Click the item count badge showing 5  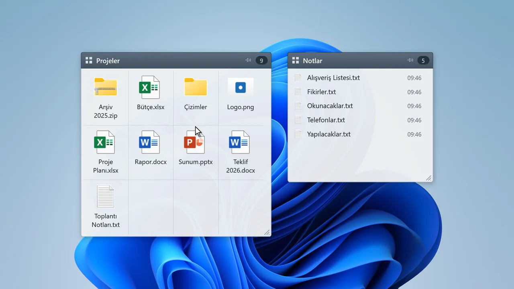[423, 61]
